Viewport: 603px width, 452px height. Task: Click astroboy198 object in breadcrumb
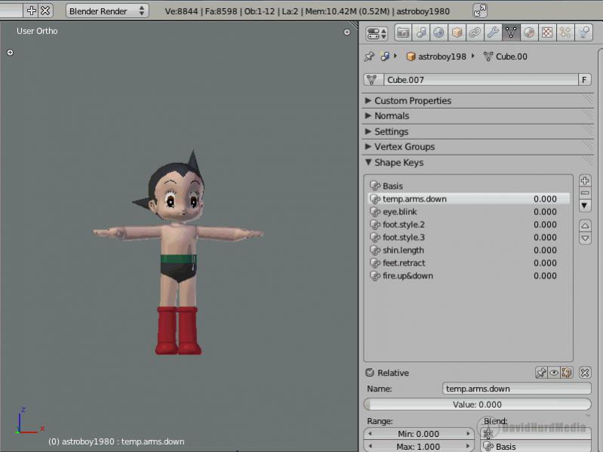pyautogui.click(x=436, y=57)
